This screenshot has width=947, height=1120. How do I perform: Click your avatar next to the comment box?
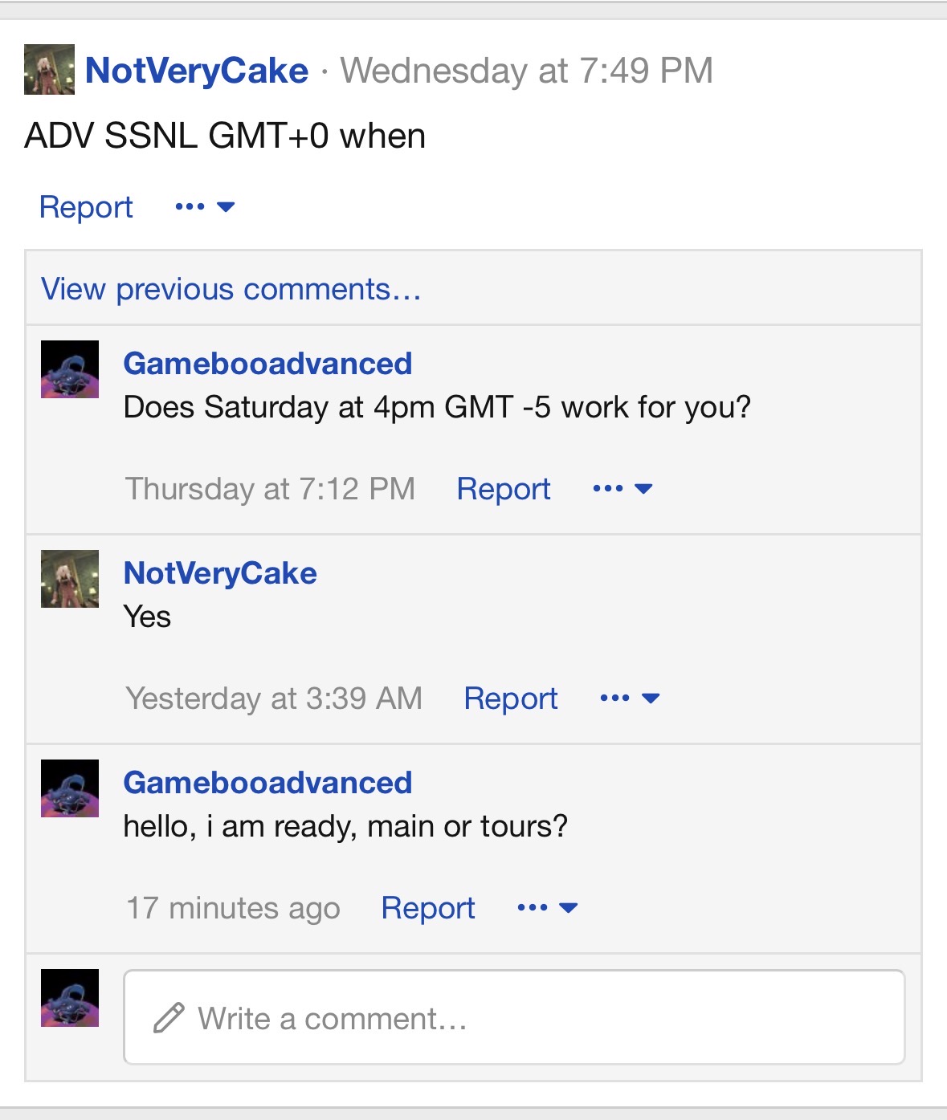[70, 998]
